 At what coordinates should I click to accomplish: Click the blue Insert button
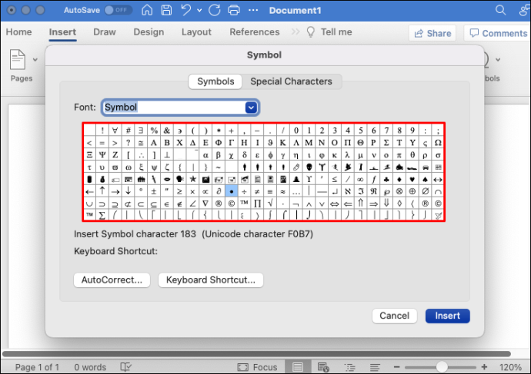click(447, 316)
